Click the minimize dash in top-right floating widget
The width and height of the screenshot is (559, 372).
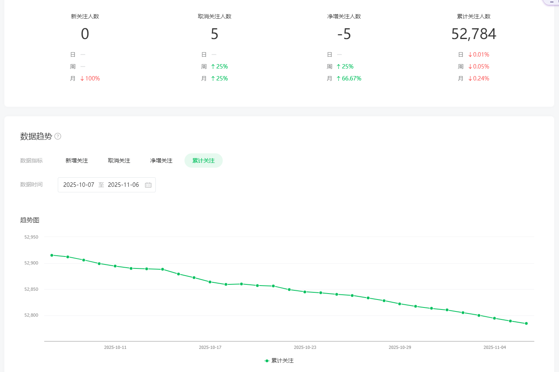[552, 2]
